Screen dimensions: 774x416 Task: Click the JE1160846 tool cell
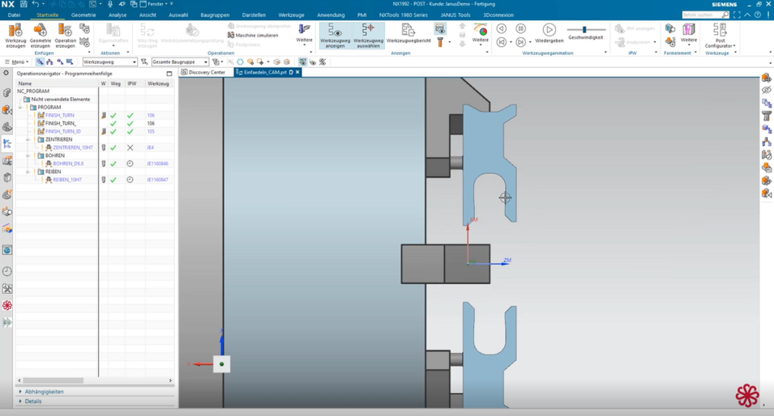click(157, 163)
